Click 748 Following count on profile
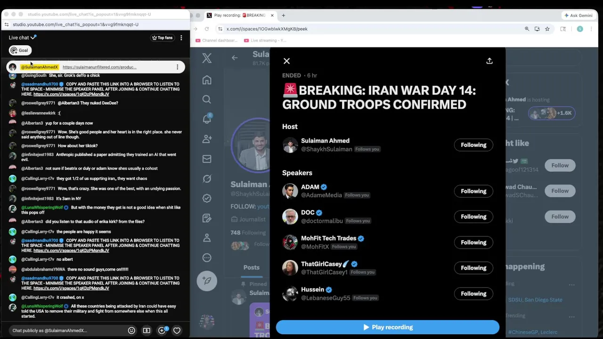 (x=248, y=233)
